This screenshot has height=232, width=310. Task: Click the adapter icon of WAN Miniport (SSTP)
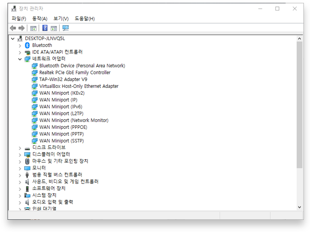(35, 141)
